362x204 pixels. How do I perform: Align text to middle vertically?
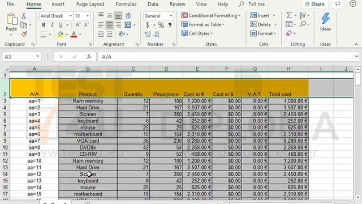click(109, 15)
